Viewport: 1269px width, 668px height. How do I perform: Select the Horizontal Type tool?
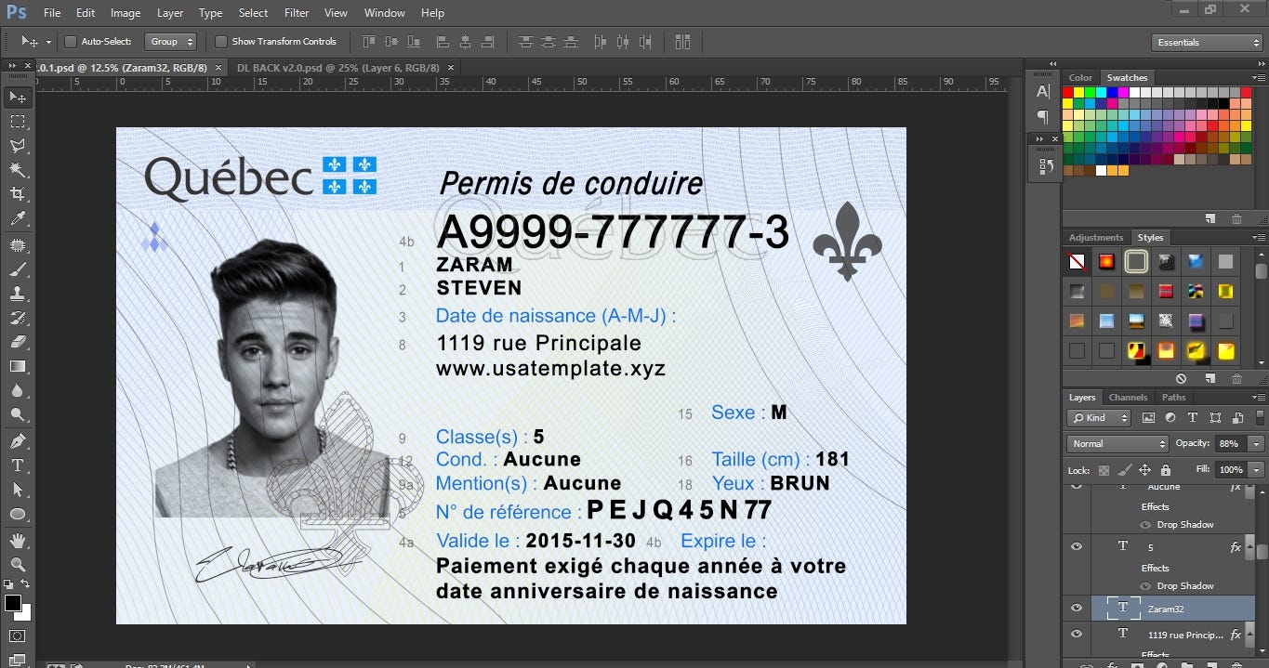coord(18,465)
